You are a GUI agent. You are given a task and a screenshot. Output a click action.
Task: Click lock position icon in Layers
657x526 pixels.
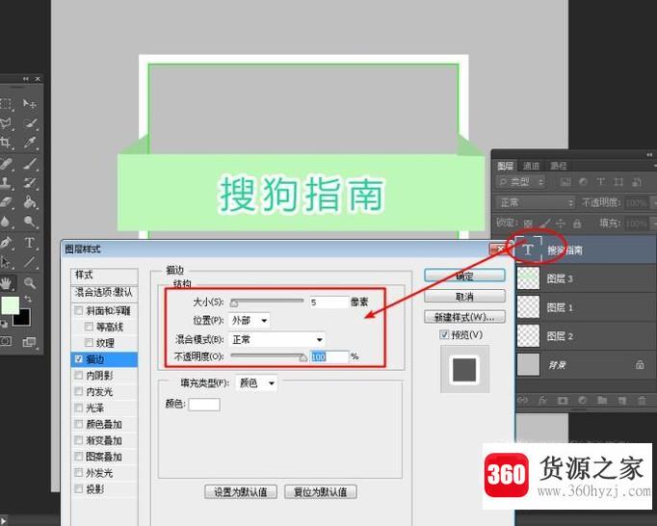(x=561, y=224)
